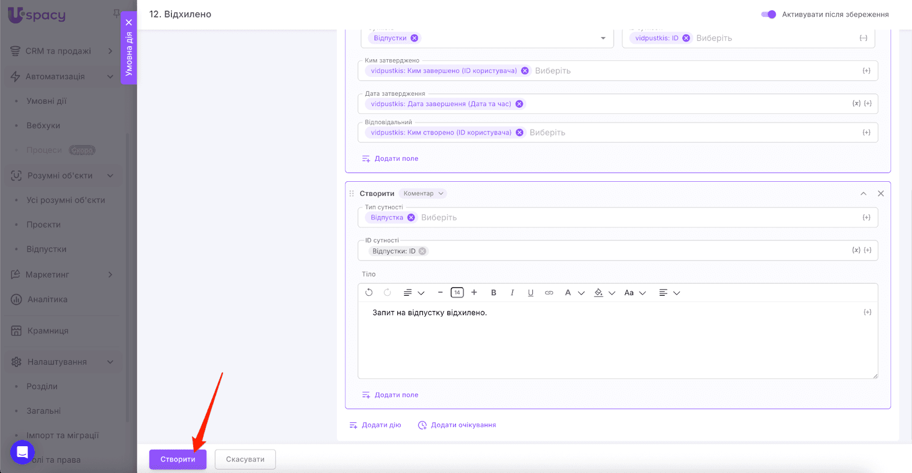
Task: Open Крамниця in the sidebar
Action: [48, 331]
